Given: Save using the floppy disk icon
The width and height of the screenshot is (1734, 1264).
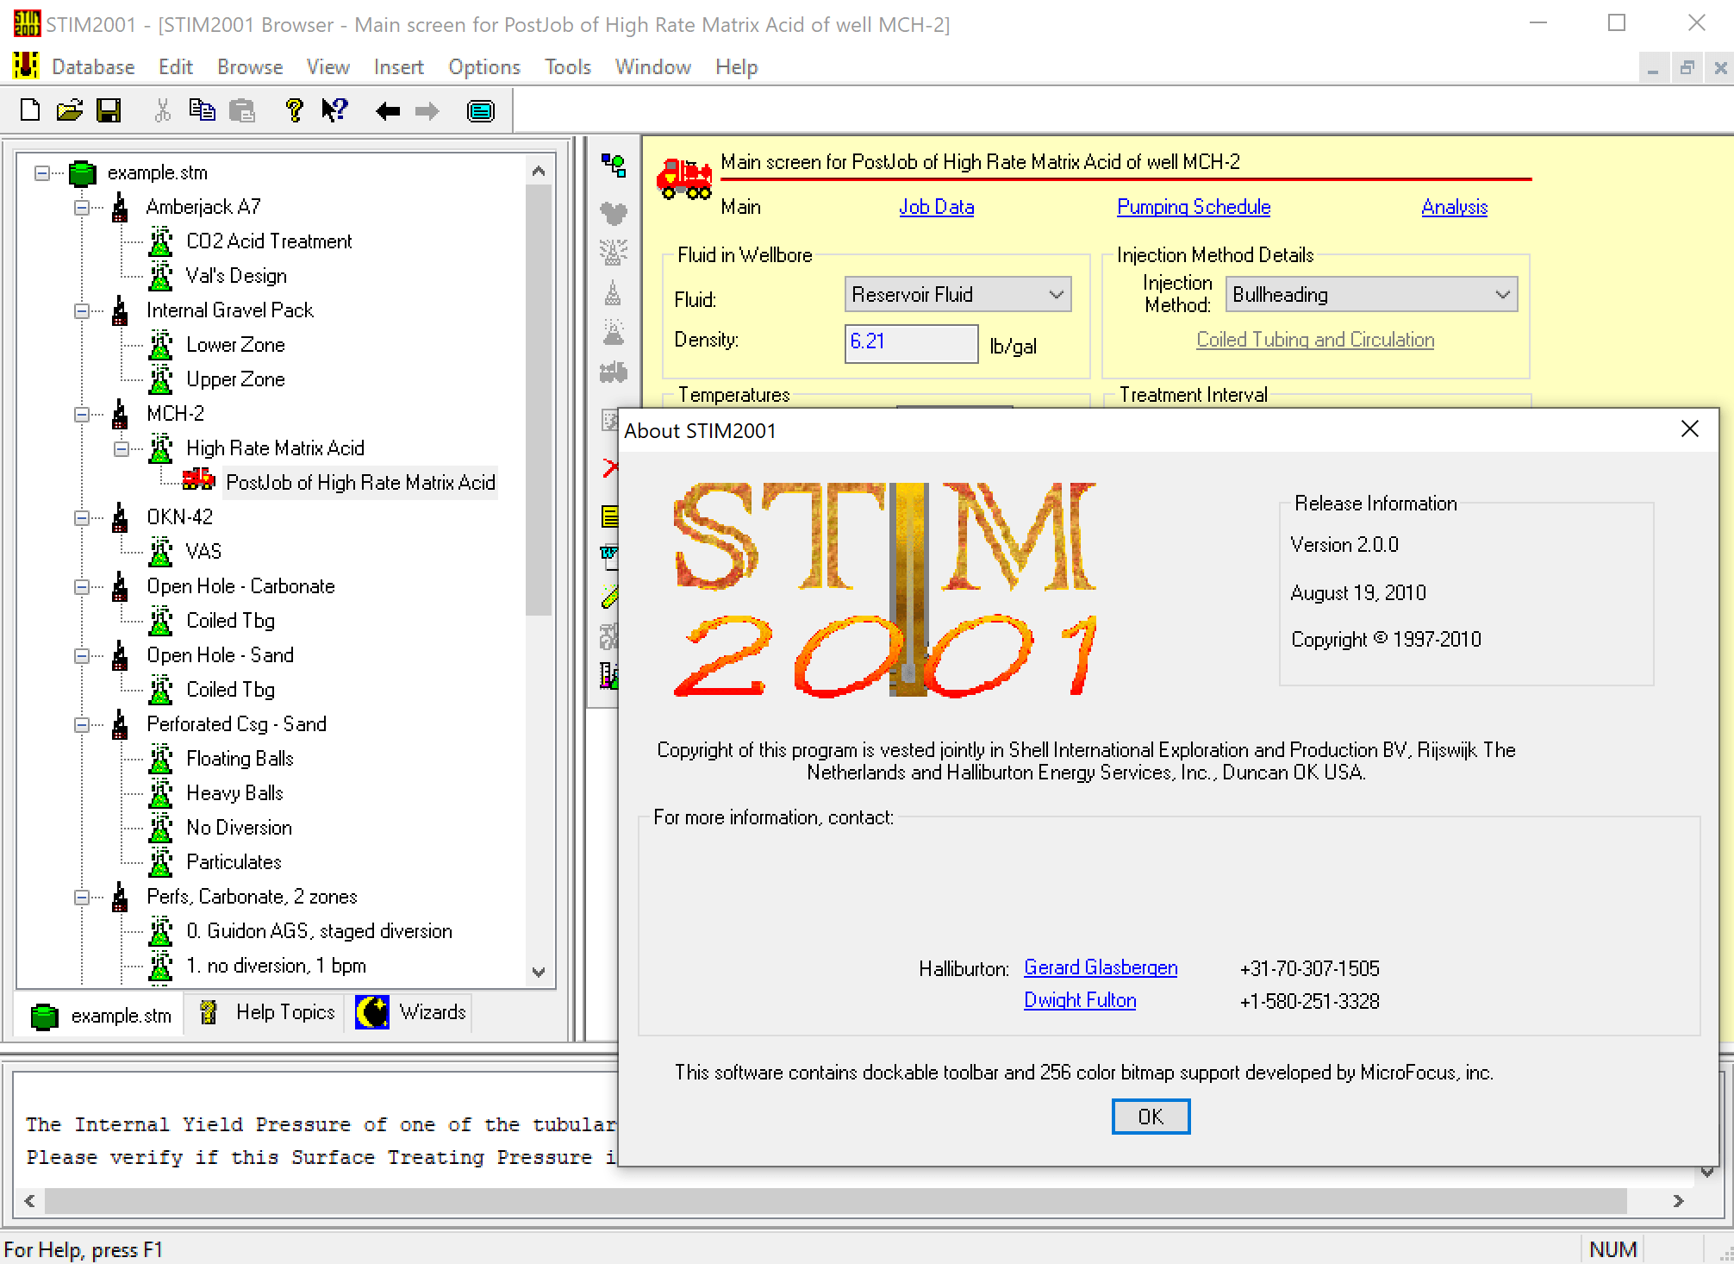Looking at the screenshot, I should [x=109, y=110].
